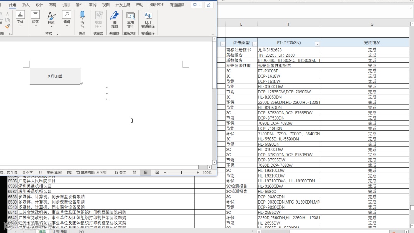Switch to the 邮件 ribbon tab
The width and height of the screenshot is (414, 233).
(79, 5)
